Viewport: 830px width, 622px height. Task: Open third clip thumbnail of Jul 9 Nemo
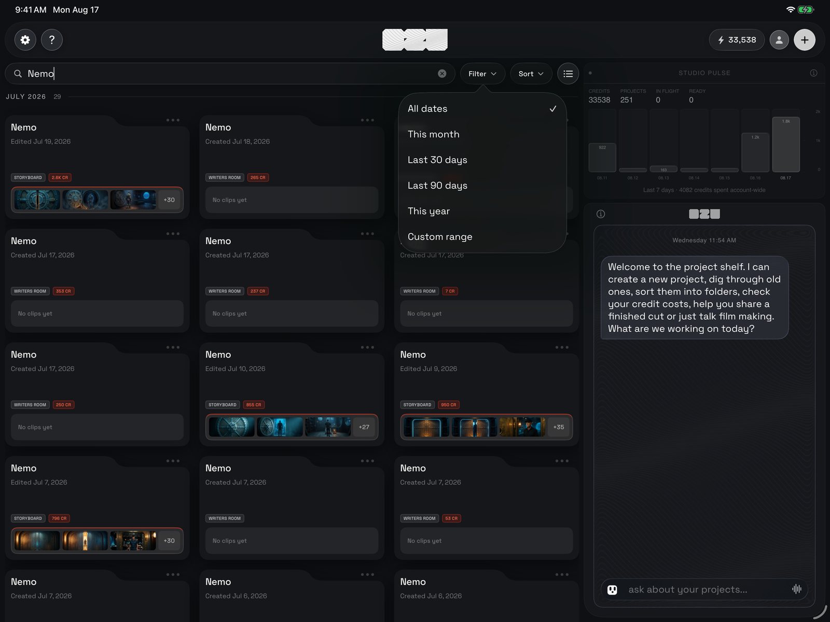tap(522, 427)
